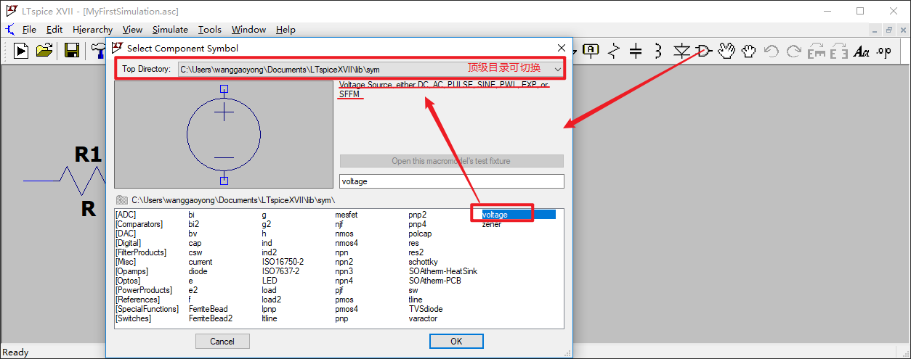Open the [Optos] folder entry
Screen dimensions: 911x359
(129, 281)
